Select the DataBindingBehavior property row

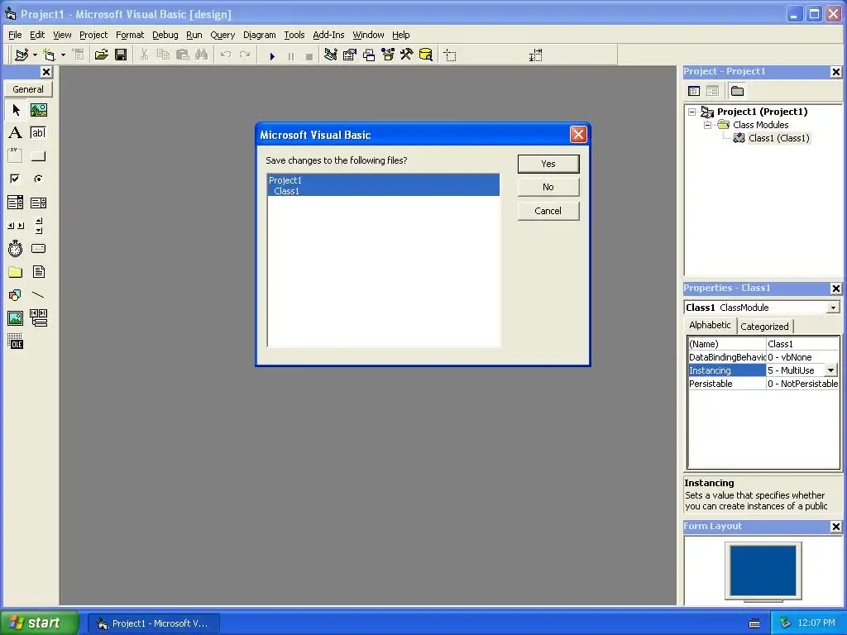[x=763, y=357]
